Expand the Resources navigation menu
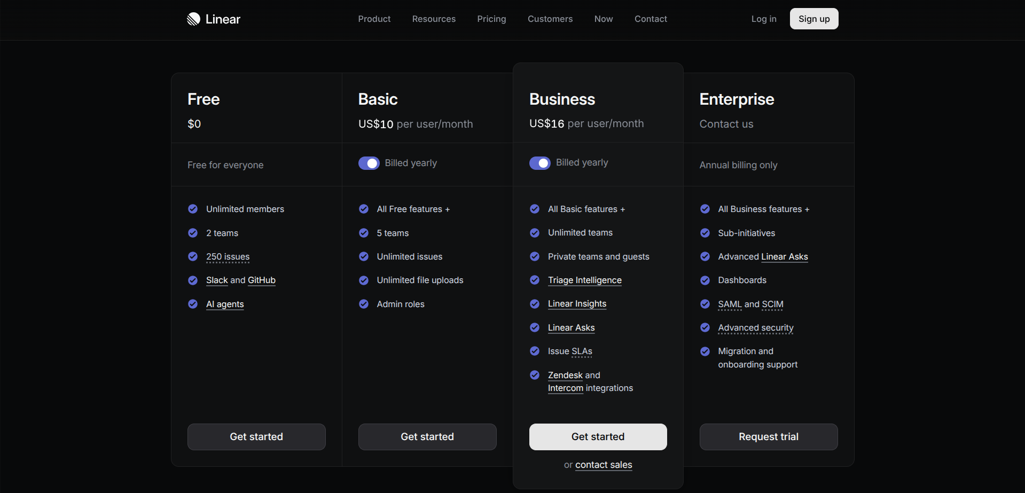Image resolution: width=1025 pixels, height=493 pixels. pos(434,19)
